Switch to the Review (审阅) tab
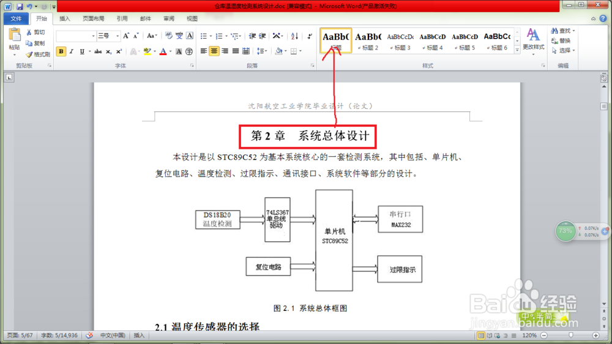The image size is (612, 344). coord(169,18)
